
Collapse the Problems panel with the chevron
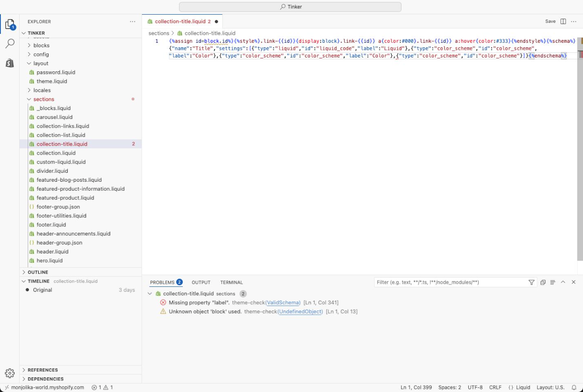pyautogui.click(x=564, y=282)
